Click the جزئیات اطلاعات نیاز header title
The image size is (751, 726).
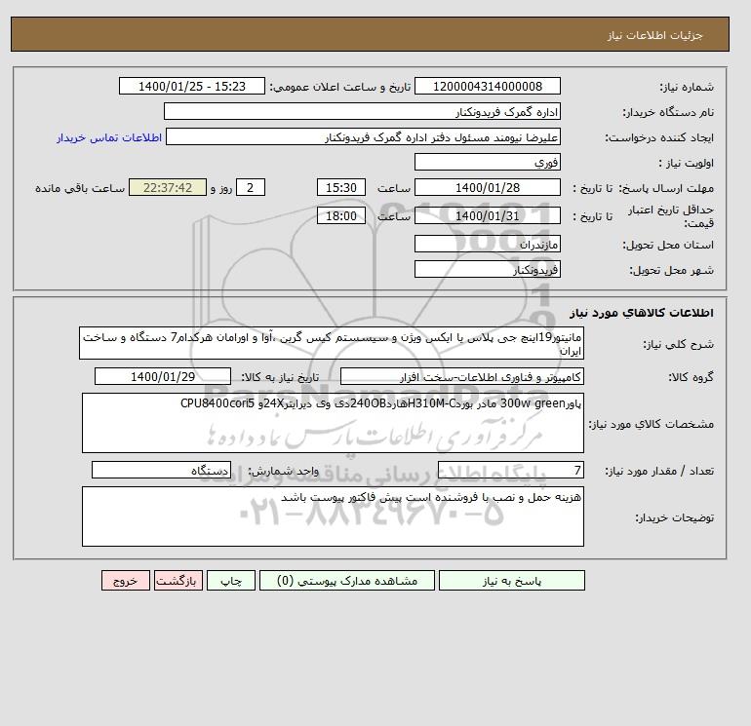pyautogui.click(x=654, y=35)
